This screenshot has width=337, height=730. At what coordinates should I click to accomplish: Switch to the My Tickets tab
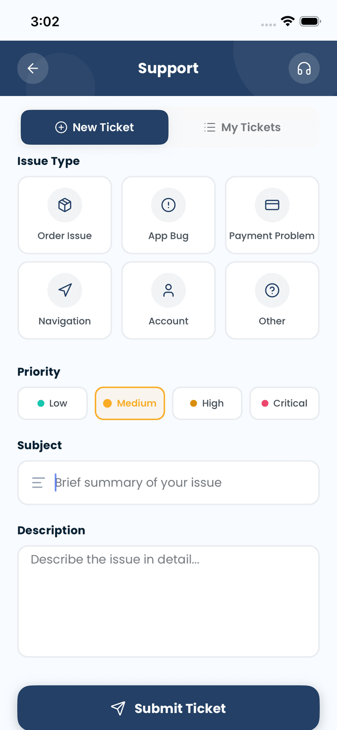(242, 127)
